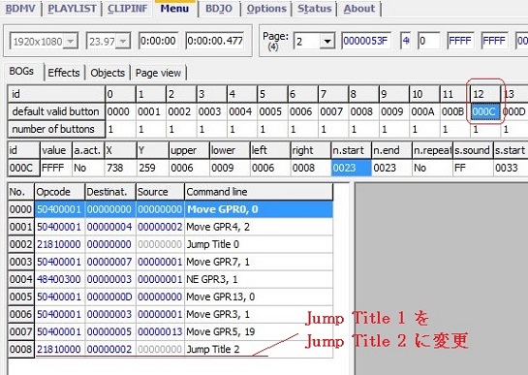Open the BDJO tab

219,8
